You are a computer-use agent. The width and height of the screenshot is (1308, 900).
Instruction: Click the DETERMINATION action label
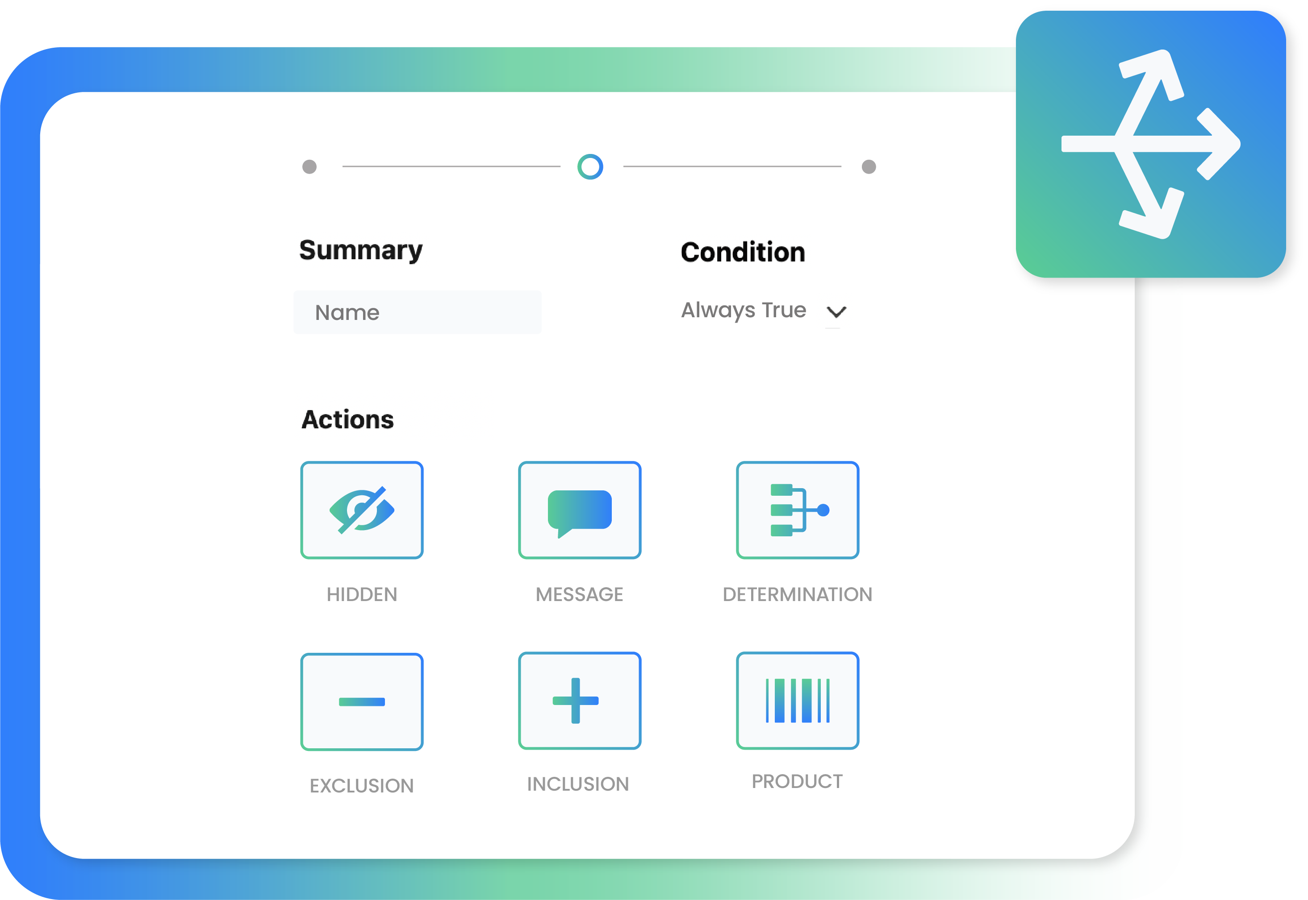[797, 594]
